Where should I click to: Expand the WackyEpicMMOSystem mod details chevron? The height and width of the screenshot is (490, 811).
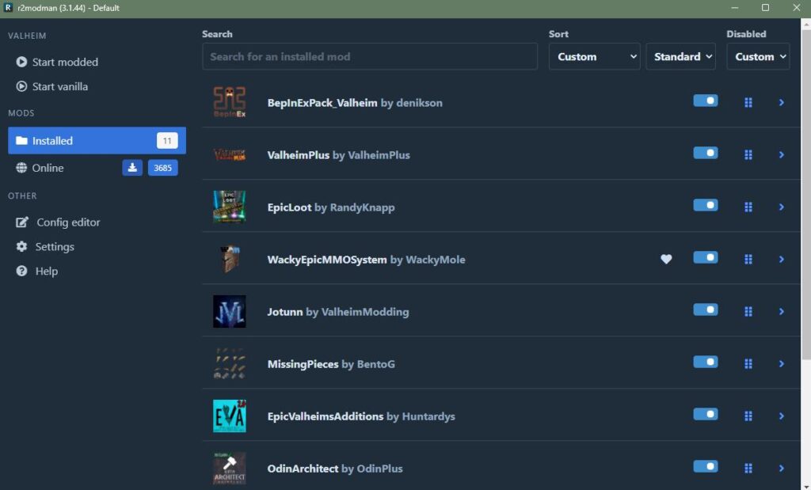781,259
